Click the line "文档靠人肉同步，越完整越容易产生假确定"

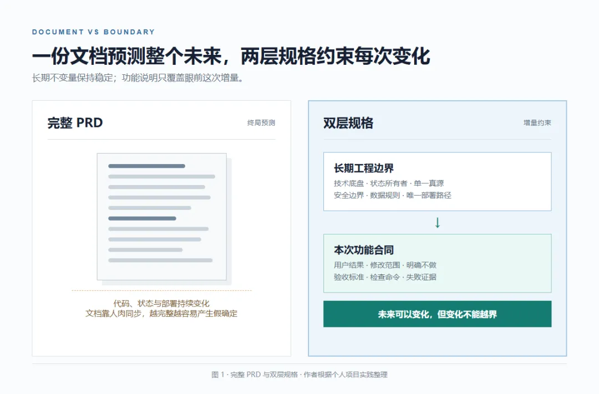pos(161,314)
